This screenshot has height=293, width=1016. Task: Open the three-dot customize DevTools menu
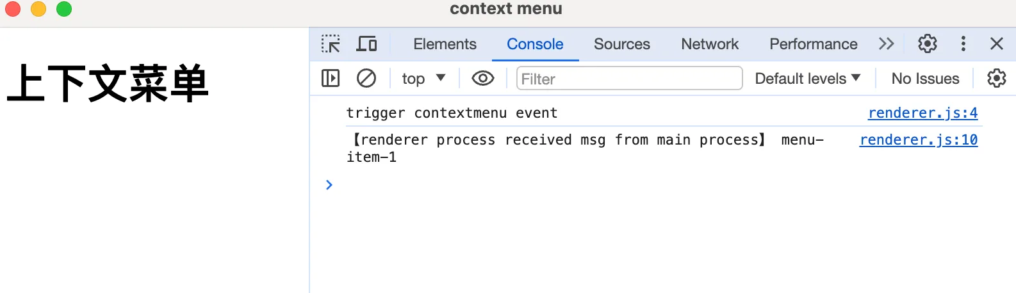[963, 44]
